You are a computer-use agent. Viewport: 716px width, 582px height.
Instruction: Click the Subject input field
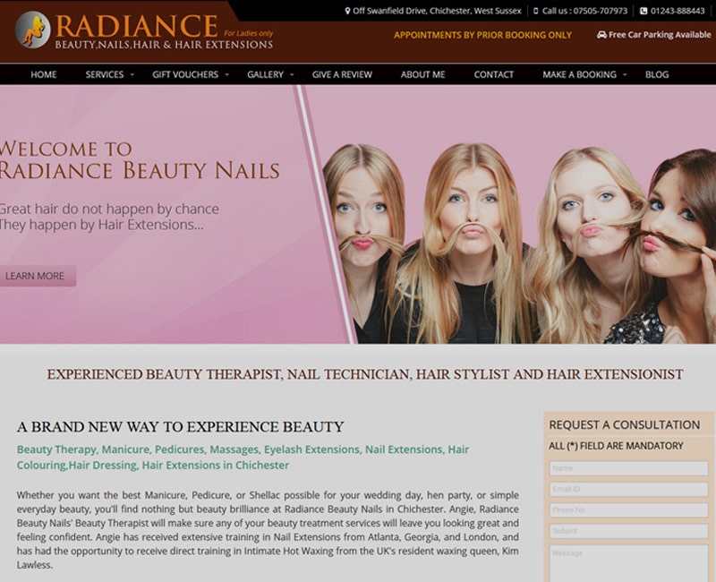[x=628, y=531]
